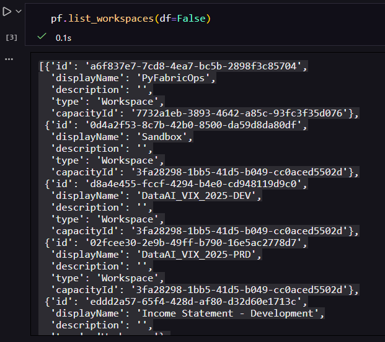This screenshot has width=385, height=342.
Task: Click the pf object name in the code
Action: click(x=56, y=19)
